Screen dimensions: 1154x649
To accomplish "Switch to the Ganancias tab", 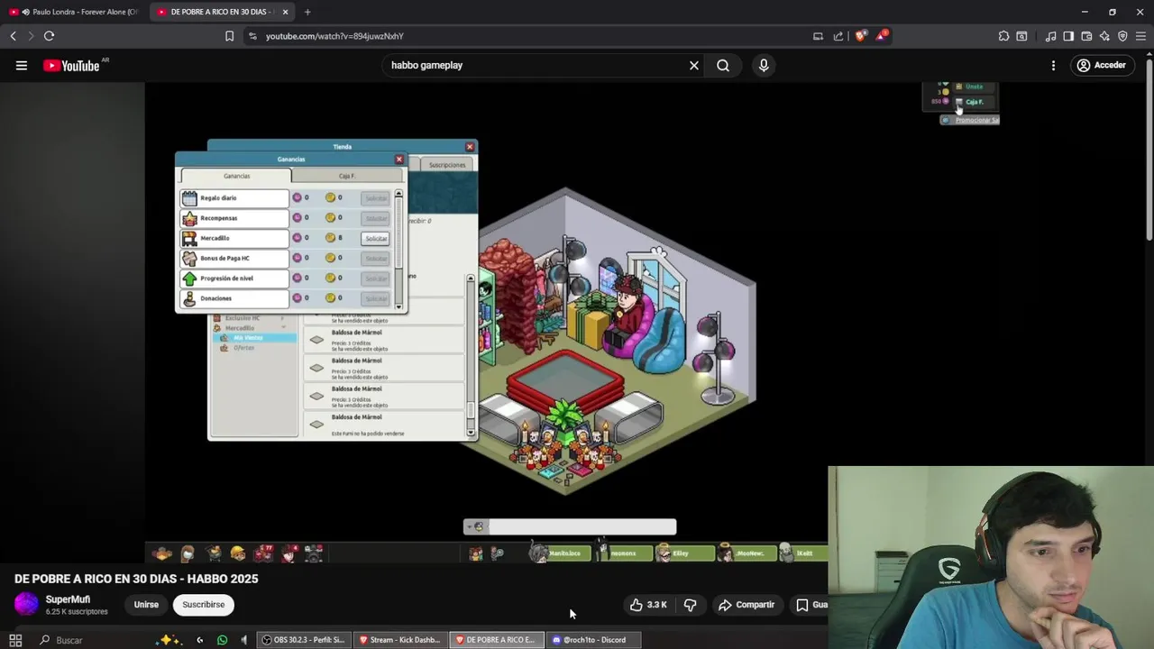I will coord(237,176).
